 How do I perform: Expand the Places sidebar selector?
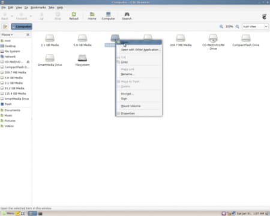click(x=7, y=35)
